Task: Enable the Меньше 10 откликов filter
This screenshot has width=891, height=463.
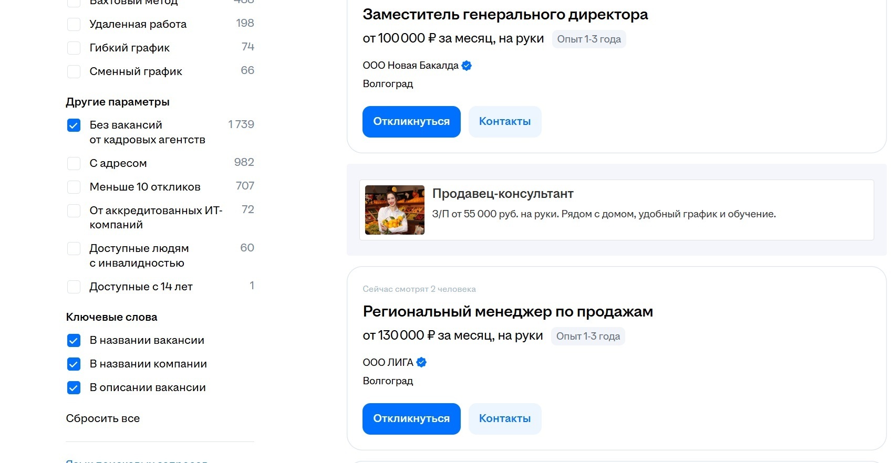Action: pos(74,187)
